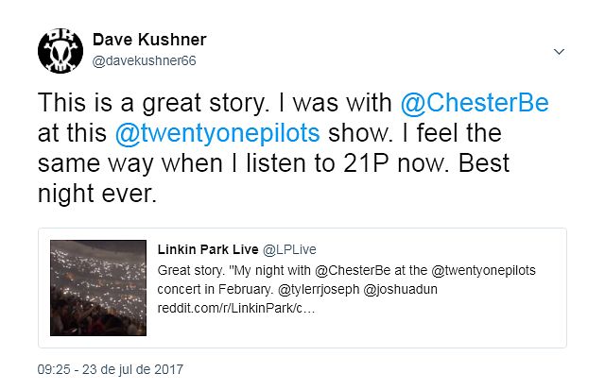
Task: Visit the @davekushner66 handle
Action: (x=144, y=60)
